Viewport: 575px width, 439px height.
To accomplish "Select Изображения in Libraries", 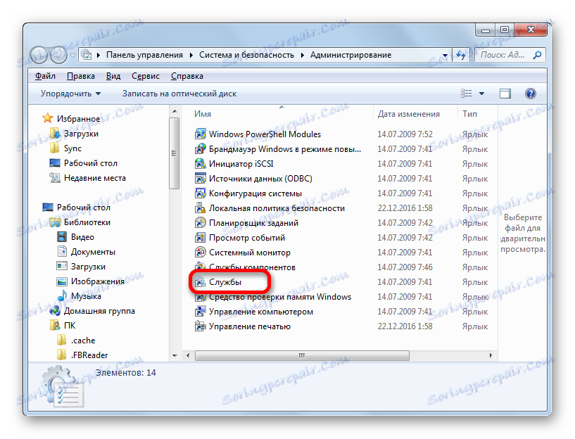I will click(x=98, y=281).
